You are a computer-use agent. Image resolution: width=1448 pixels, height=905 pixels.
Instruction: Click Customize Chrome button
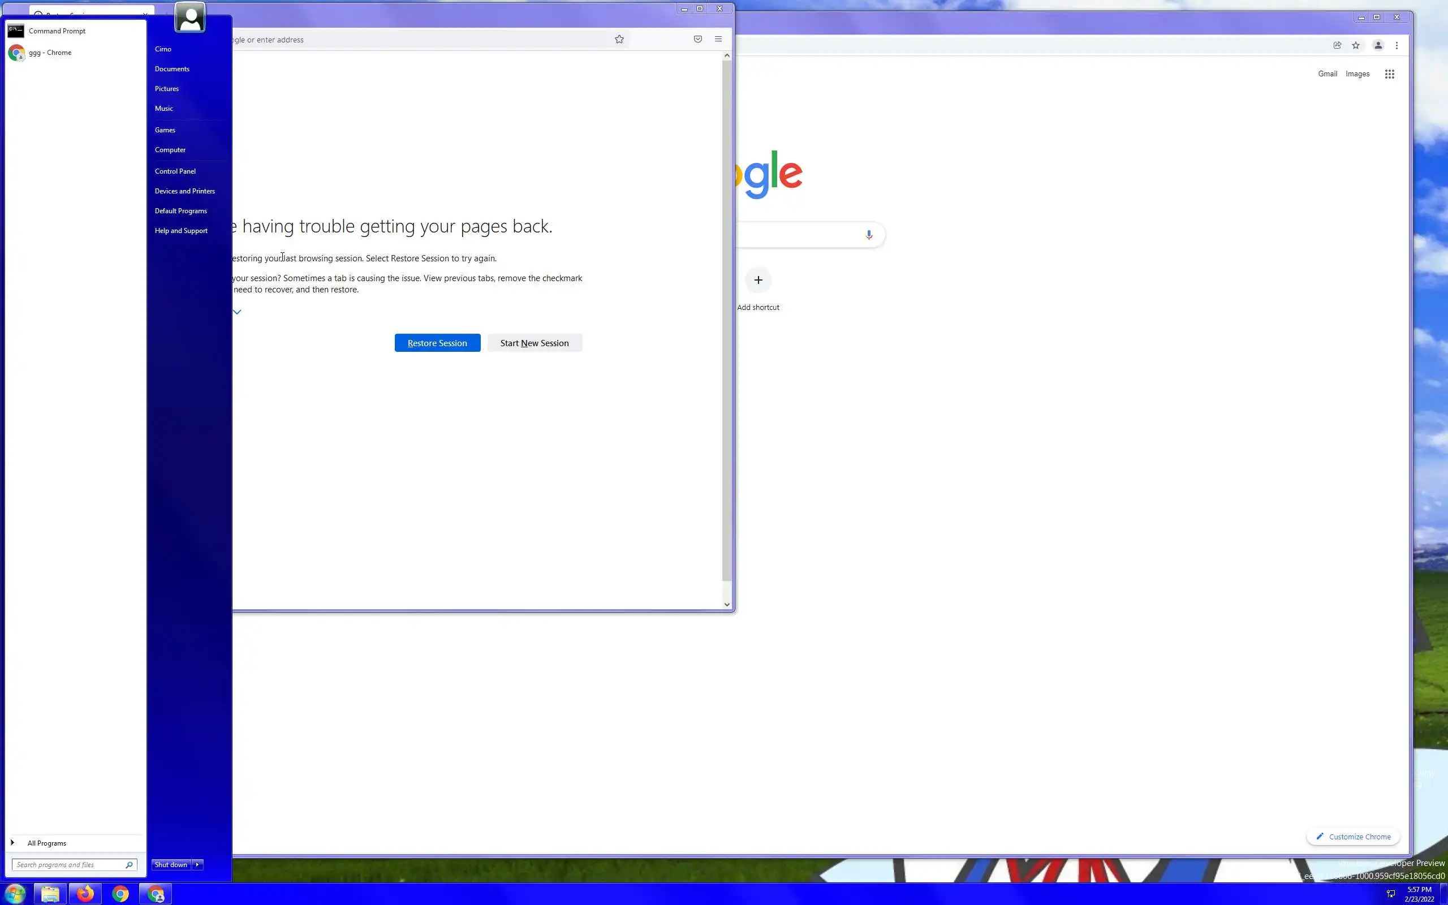pos(1354,837)
